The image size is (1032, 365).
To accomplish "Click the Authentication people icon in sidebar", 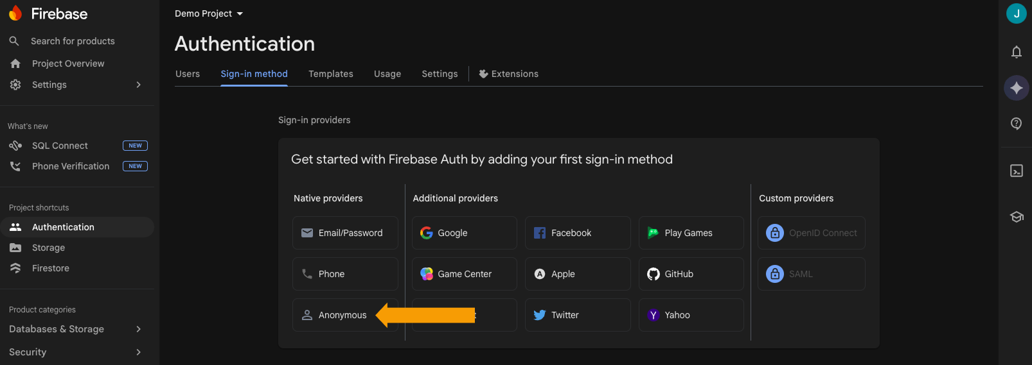I will 15,227.
